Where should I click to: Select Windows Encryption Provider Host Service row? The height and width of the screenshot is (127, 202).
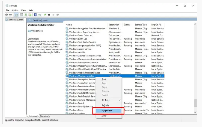point(115,29)
